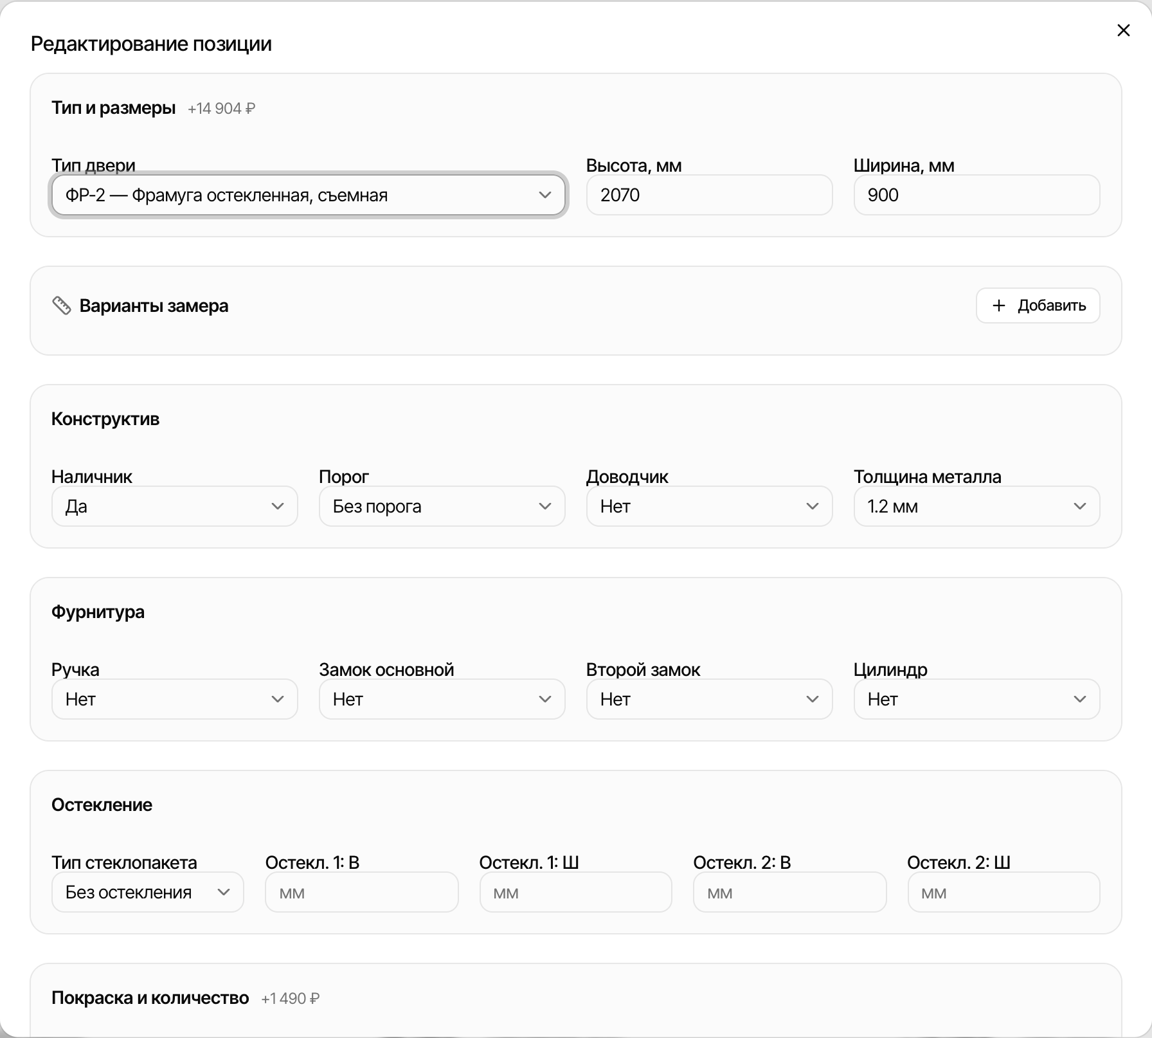Click the Варианты замера heading
This screenshot has height=1038, width=1152.
pos(154,305)
